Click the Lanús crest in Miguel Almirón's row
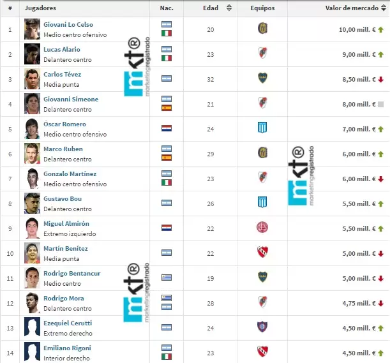The image size is (390, 363). click(262, 227)
